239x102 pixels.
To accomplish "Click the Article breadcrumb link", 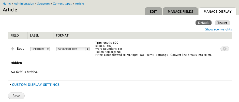I will point(79,4).
